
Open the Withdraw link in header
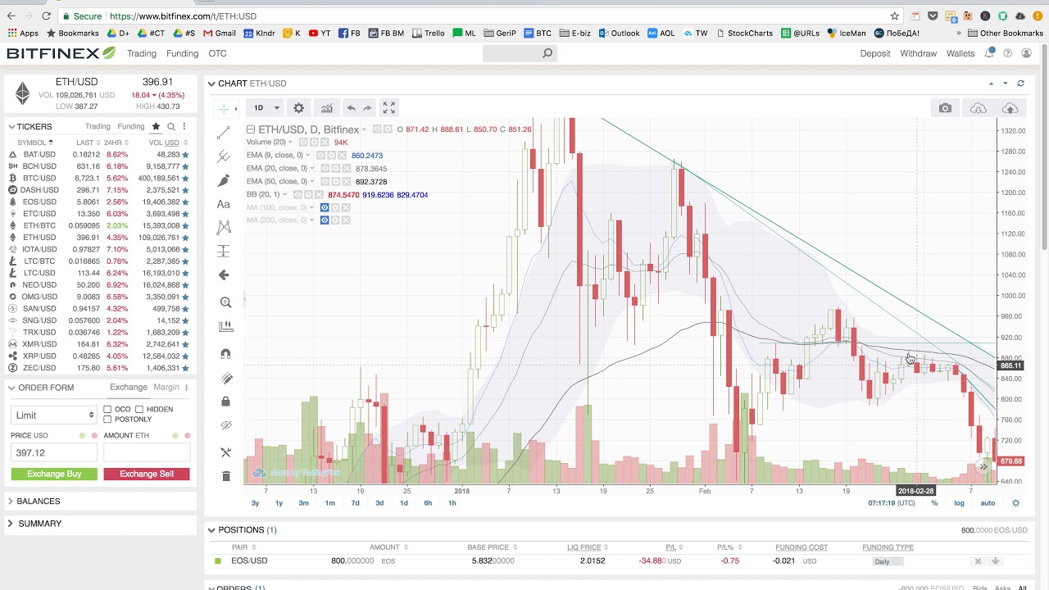918,53
